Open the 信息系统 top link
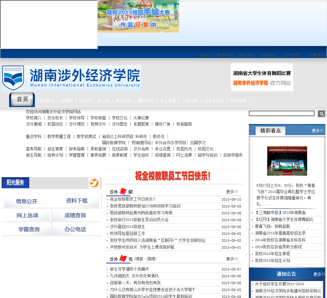 pyautogui.click(x=268, y=55)
